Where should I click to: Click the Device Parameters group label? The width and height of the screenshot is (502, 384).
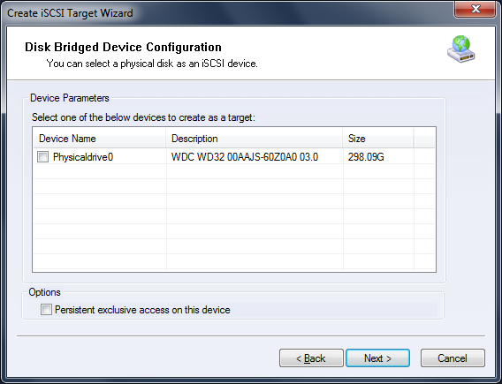[70, 98]
